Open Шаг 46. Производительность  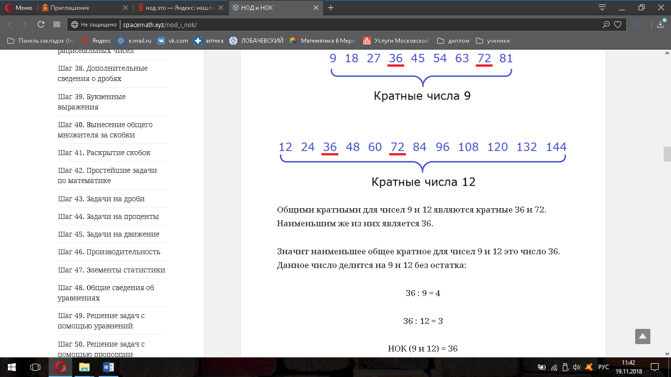[109, 252]
